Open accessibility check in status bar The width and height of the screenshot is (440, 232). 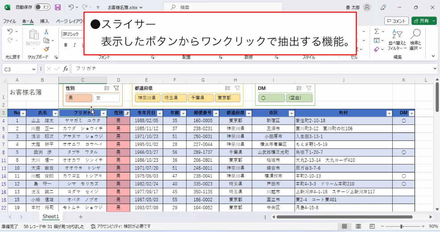point(121,226)
